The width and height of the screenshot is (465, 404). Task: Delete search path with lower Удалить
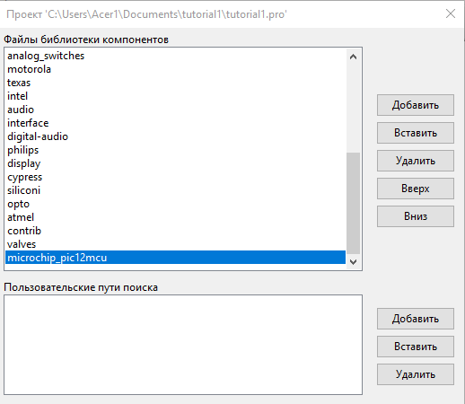416,374
